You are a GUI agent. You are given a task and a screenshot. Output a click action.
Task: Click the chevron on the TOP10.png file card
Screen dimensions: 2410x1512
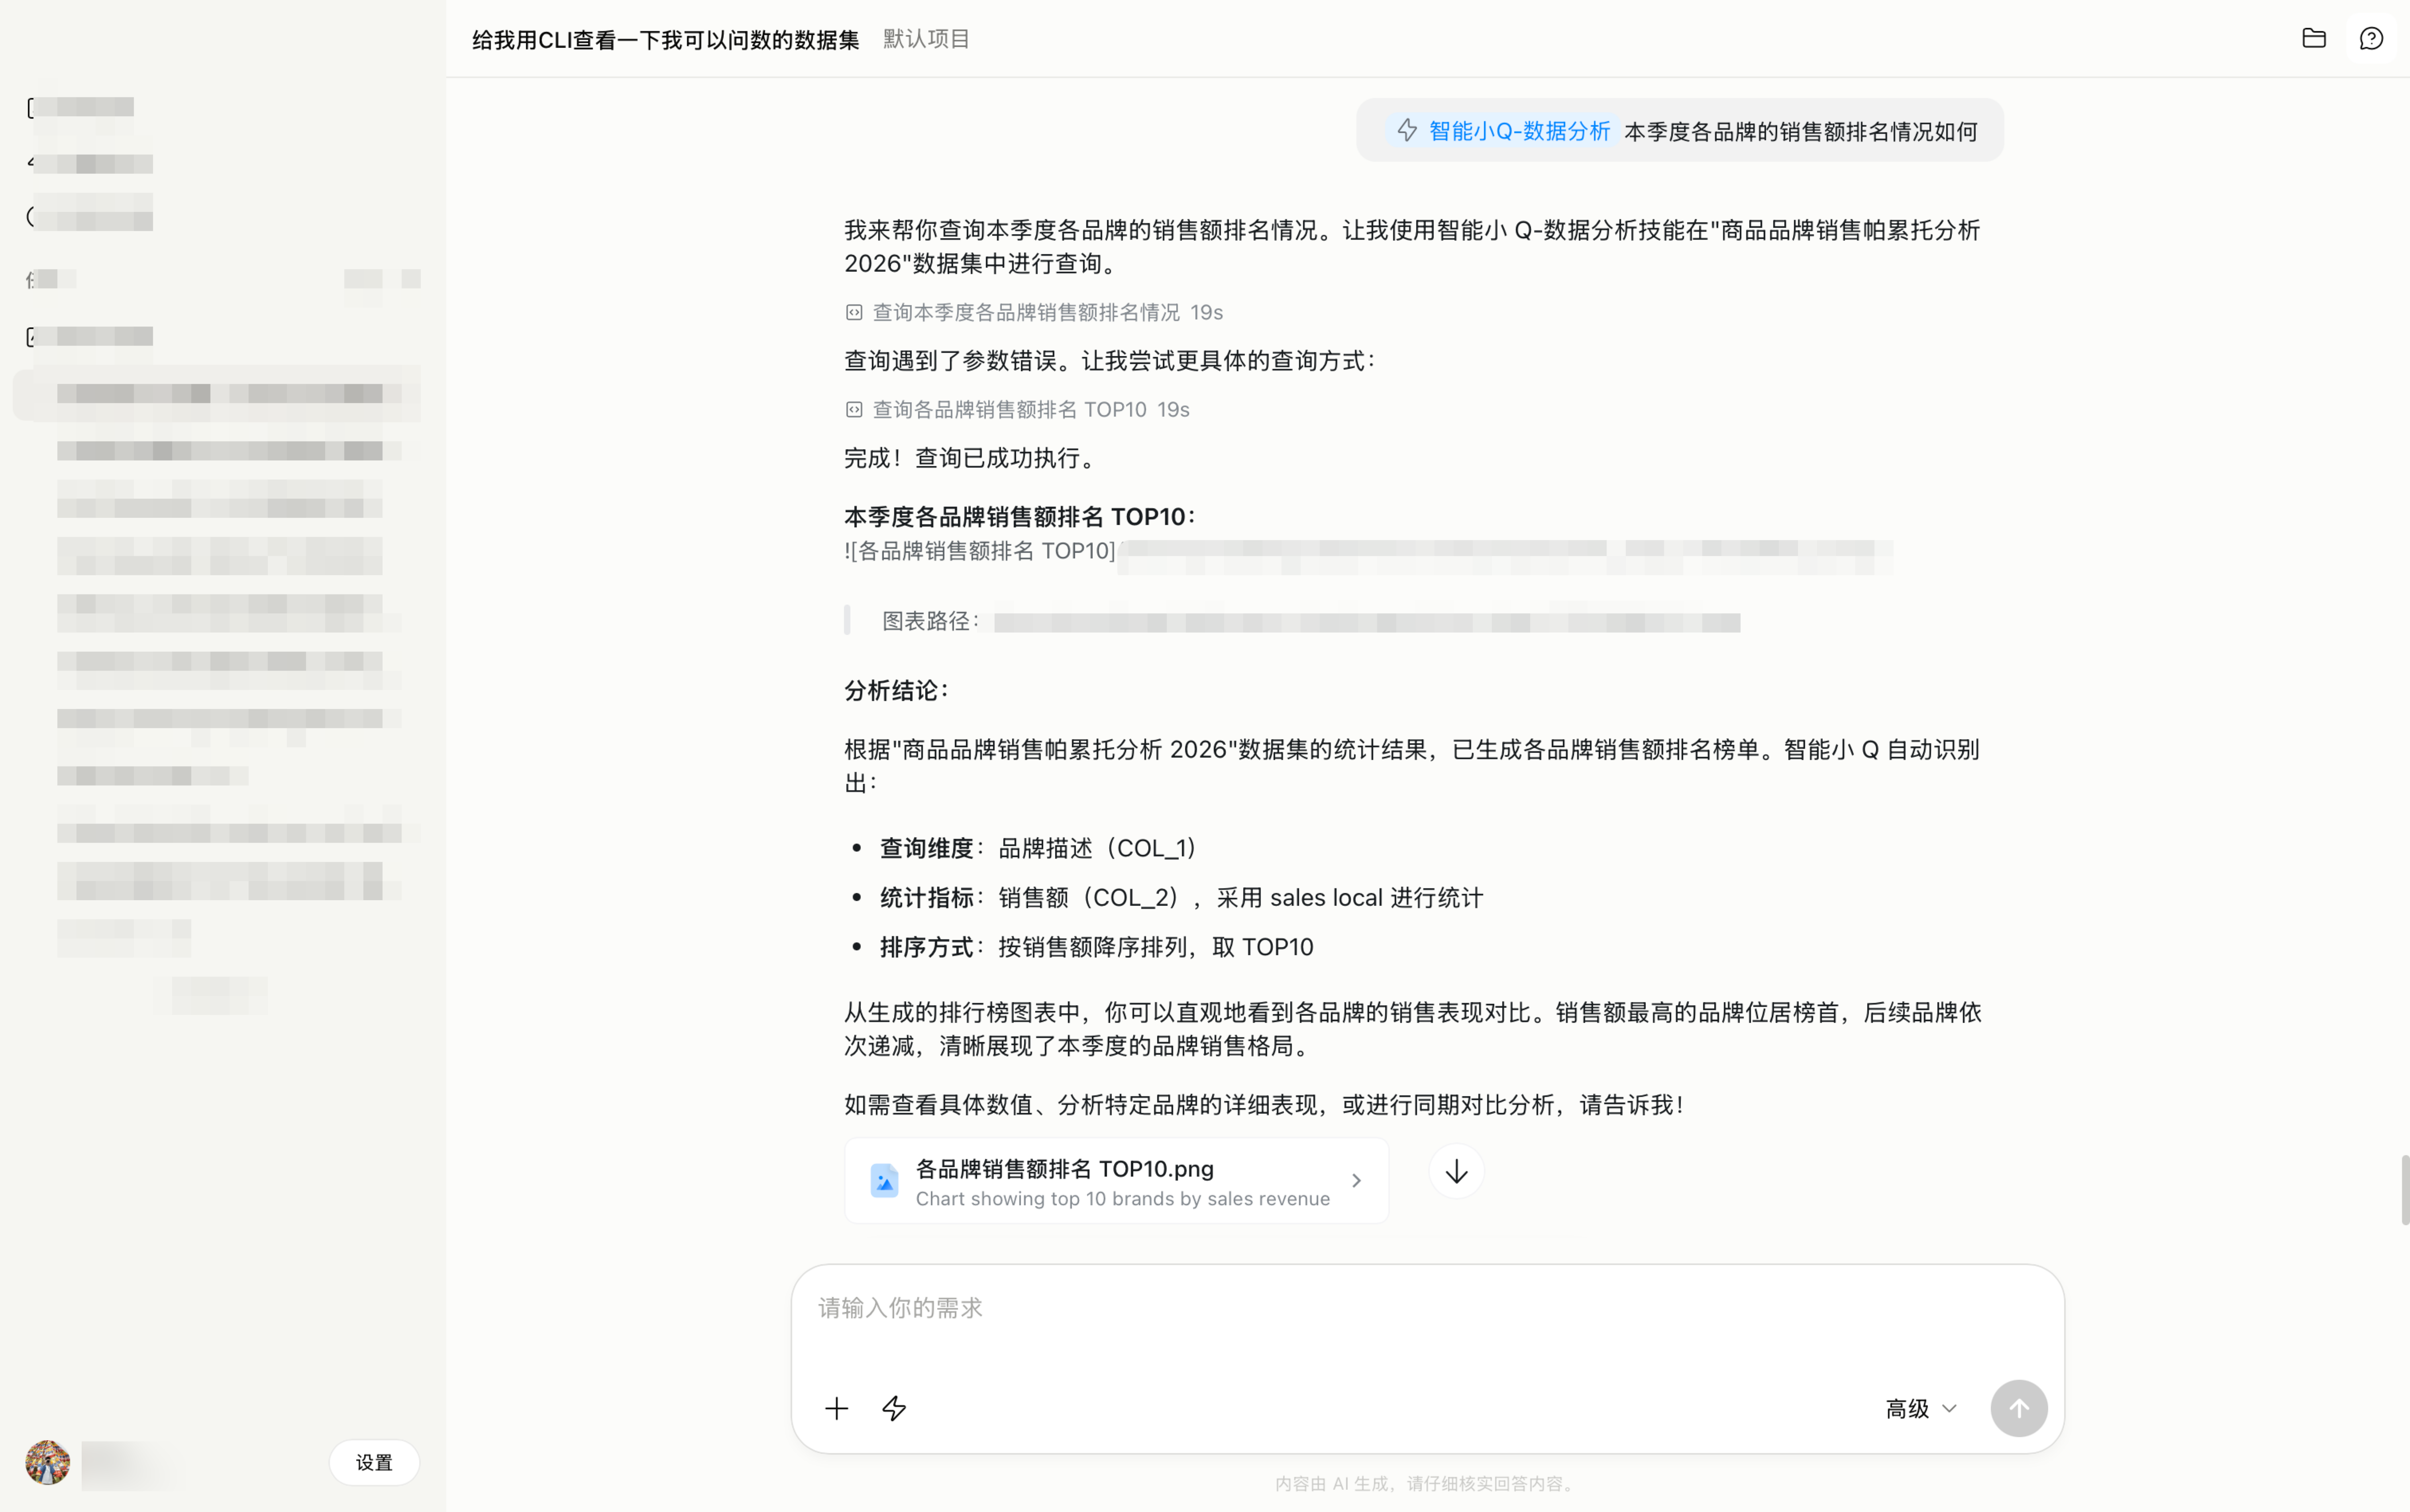(1356, 1181)
